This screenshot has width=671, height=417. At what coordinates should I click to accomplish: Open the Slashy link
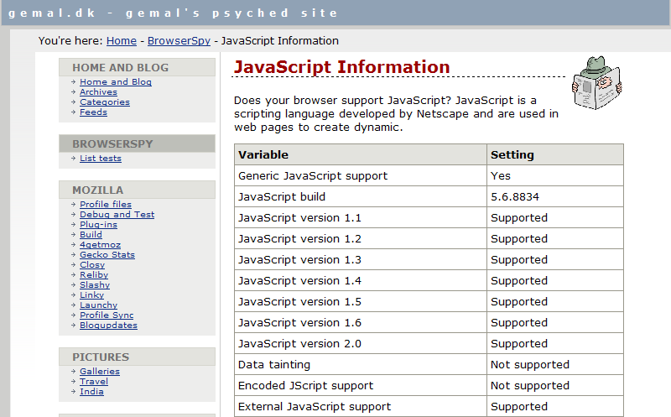95,284
